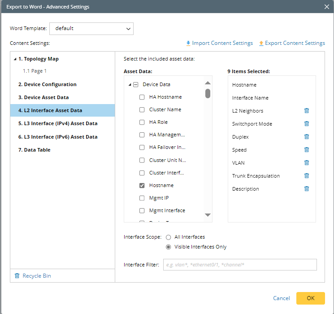The width and height of the screenshot is (334, 314).
Task: Click trash icon next to Duplex
Action: click(x=307, y=137)
